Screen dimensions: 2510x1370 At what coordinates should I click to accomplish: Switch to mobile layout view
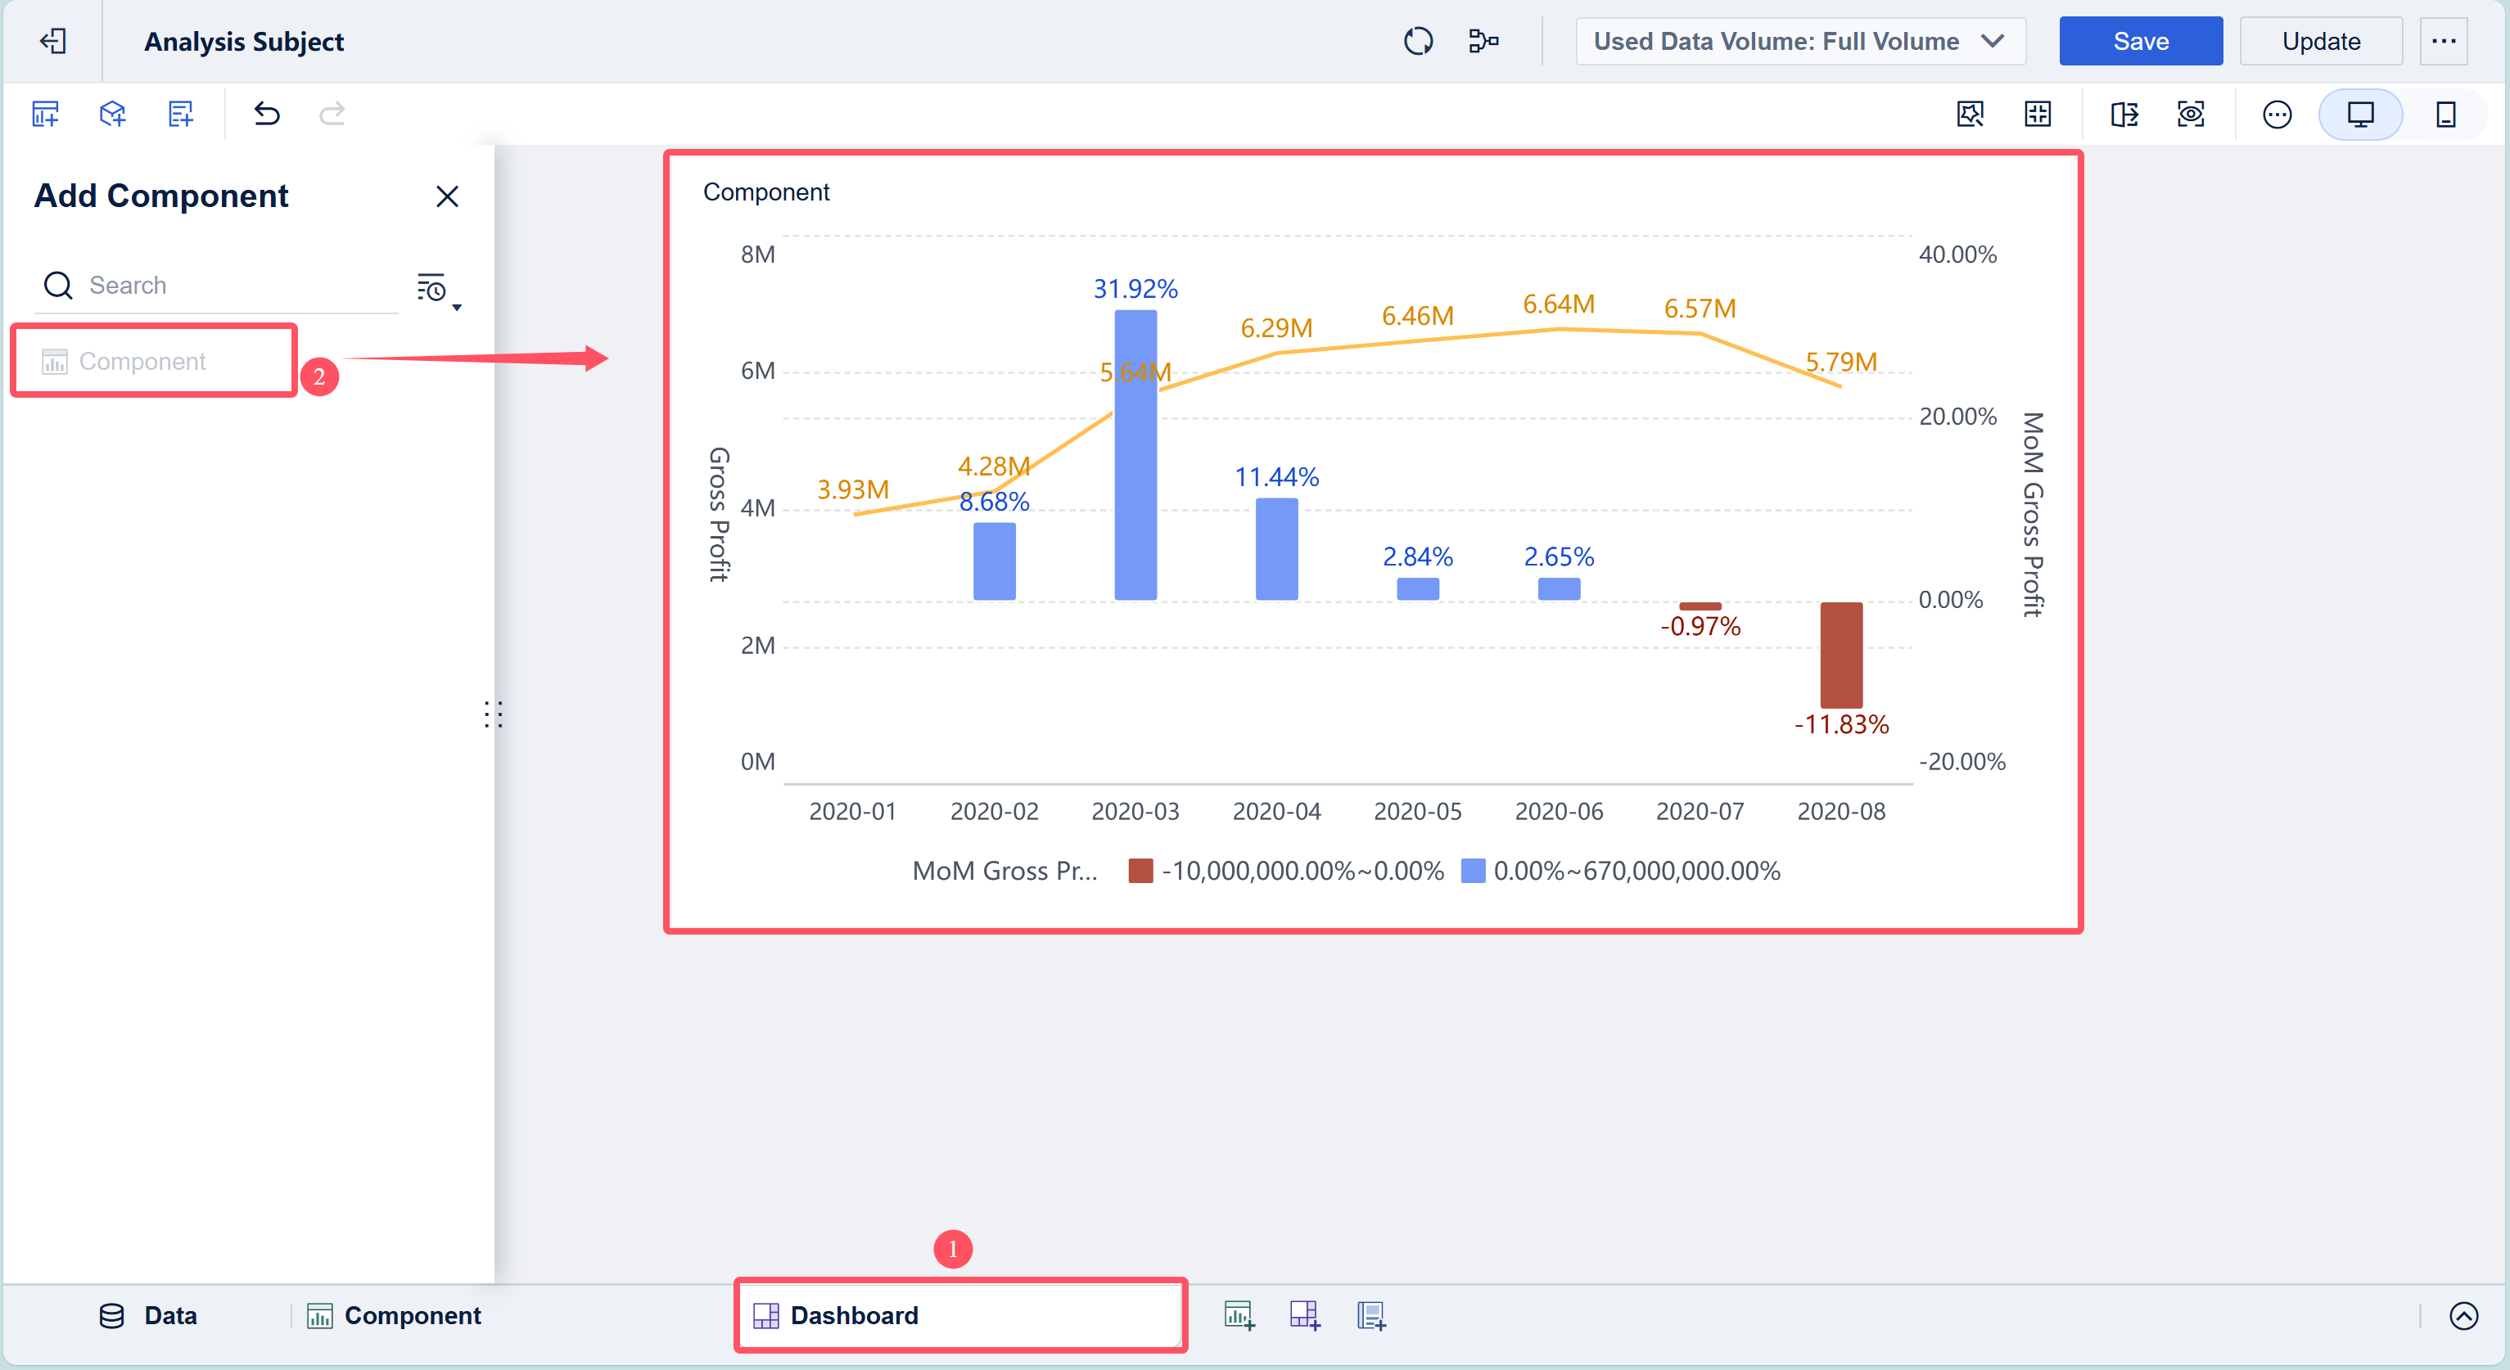[x=2445, y=114]
